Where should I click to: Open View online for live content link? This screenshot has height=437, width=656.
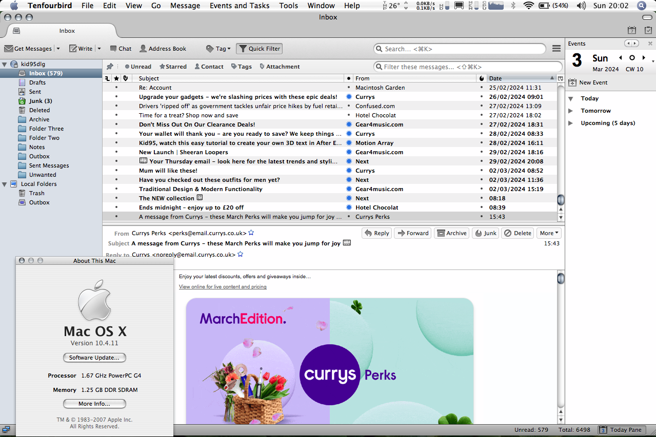click(x=223, y=287)
